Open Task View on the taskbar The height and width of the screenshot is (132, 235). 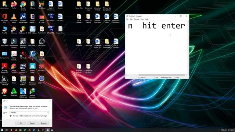click(x=7, y=130)
